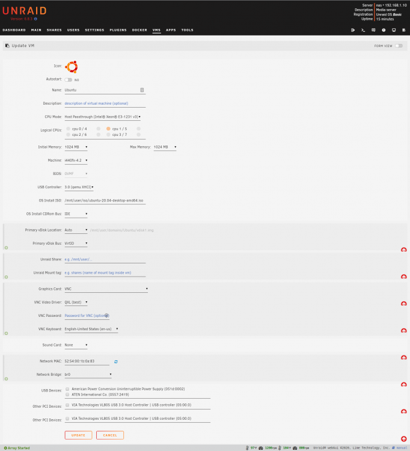Open the Network Bridge dropdown

(x=88, y=375)
